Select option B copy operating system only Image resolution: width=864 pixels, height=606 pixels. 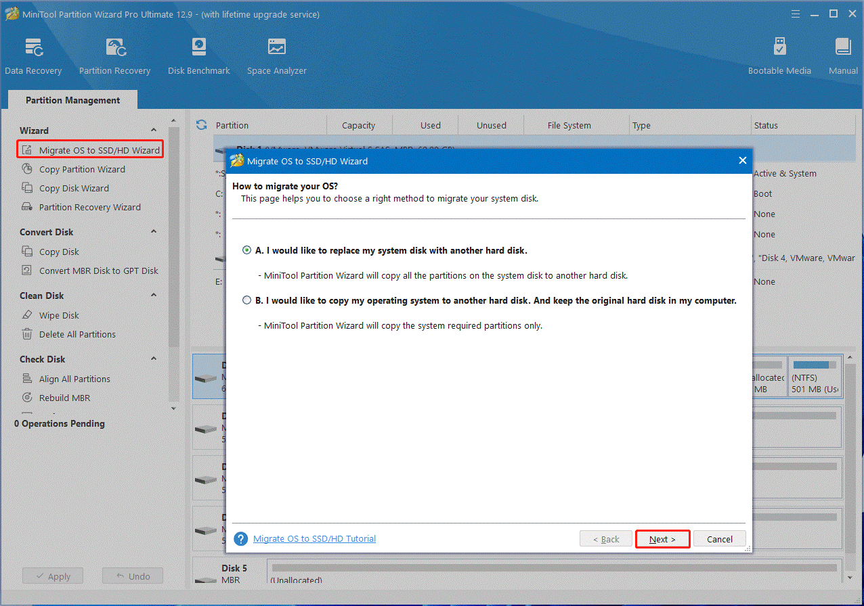pos(246,300)
